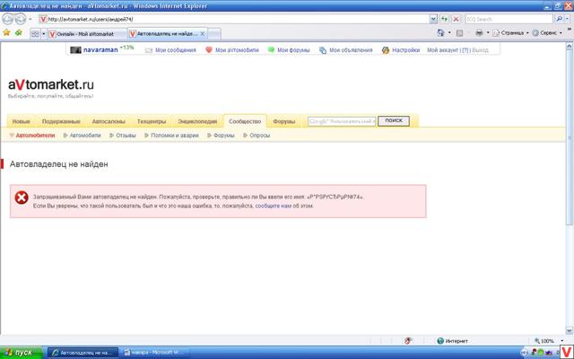
Task: Switch to Microsoft Word taskbar button
Action: tap(155, 353)
